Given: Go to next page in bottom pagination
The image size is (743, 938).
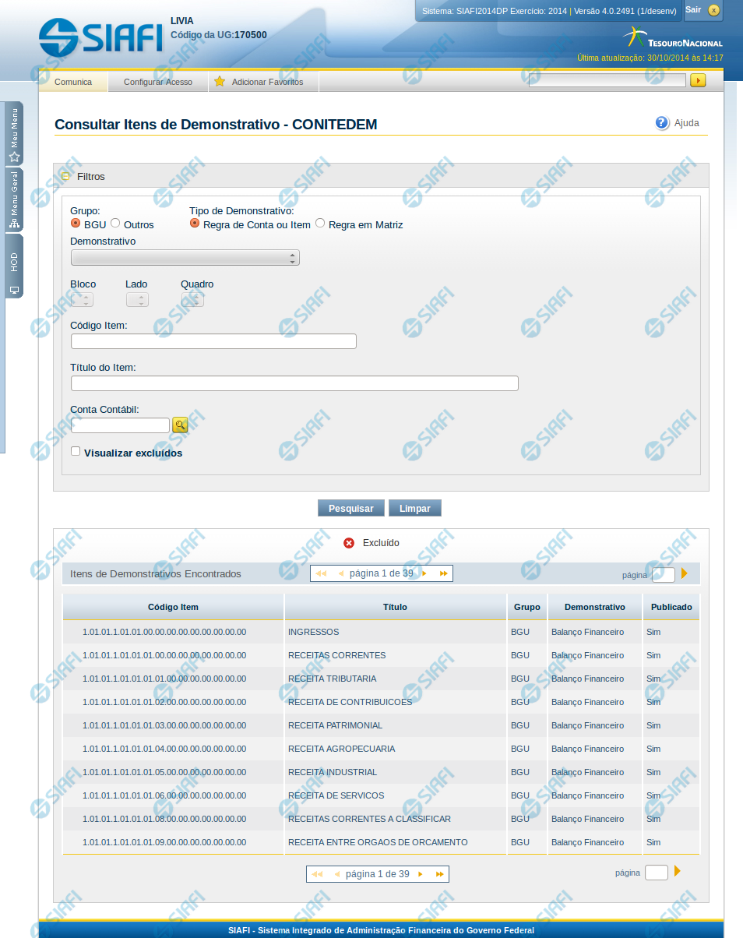Looking at the screenshot, I should click(421, 874).
